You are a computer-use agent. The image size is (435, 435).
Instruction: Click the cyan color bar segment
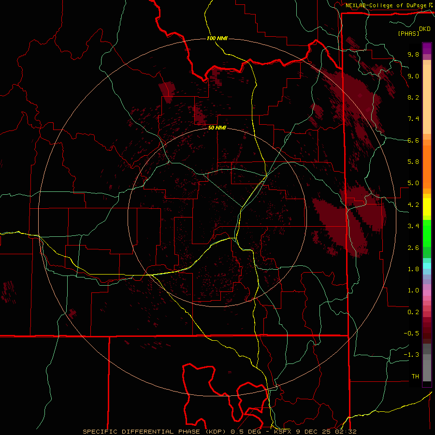click(427, 266)
